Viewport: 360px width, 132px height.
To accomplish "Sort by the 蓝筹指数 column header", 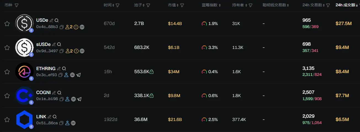I will click(x=211, y=5).
